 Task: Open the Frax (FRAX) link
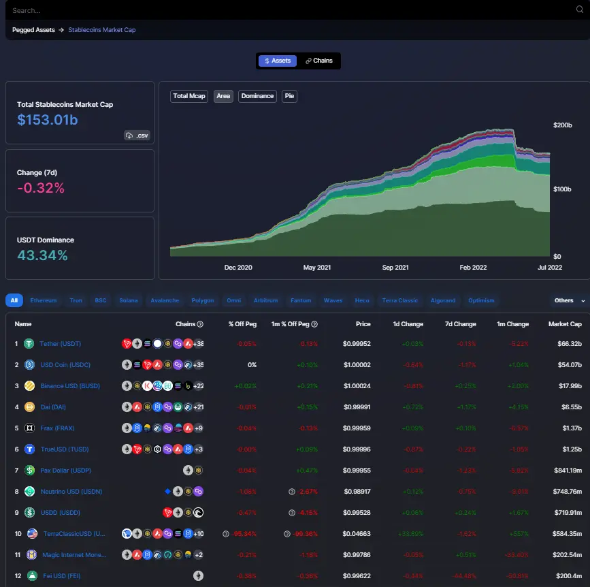pos(57,428)
